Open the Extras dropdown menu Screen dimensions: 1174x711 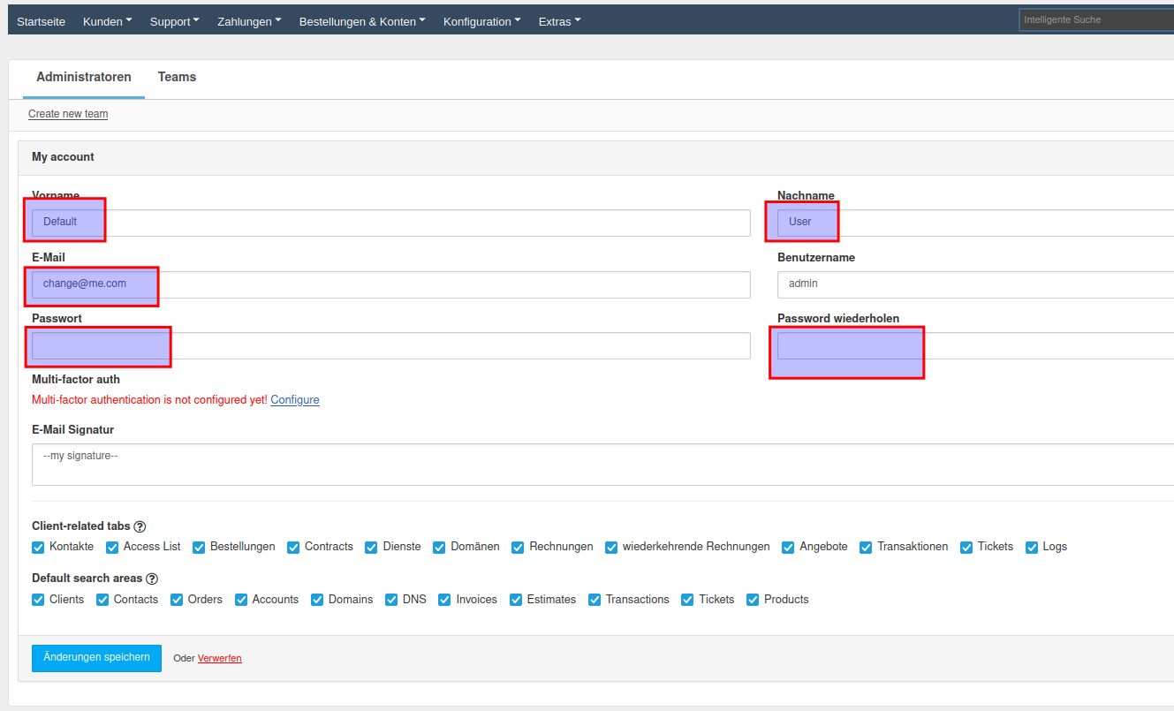click(x=559, y=21)
